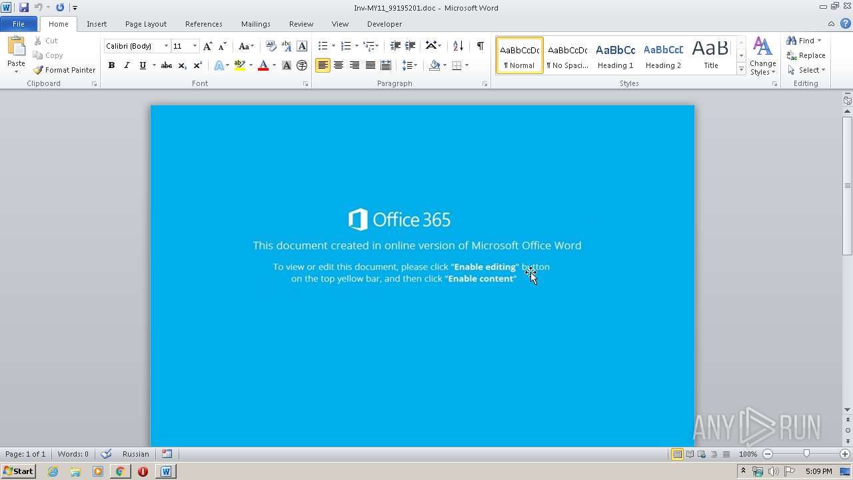Switch to the Page Layout tab
The width and height of the screenshot is (853, 480).
coord(146,24)
